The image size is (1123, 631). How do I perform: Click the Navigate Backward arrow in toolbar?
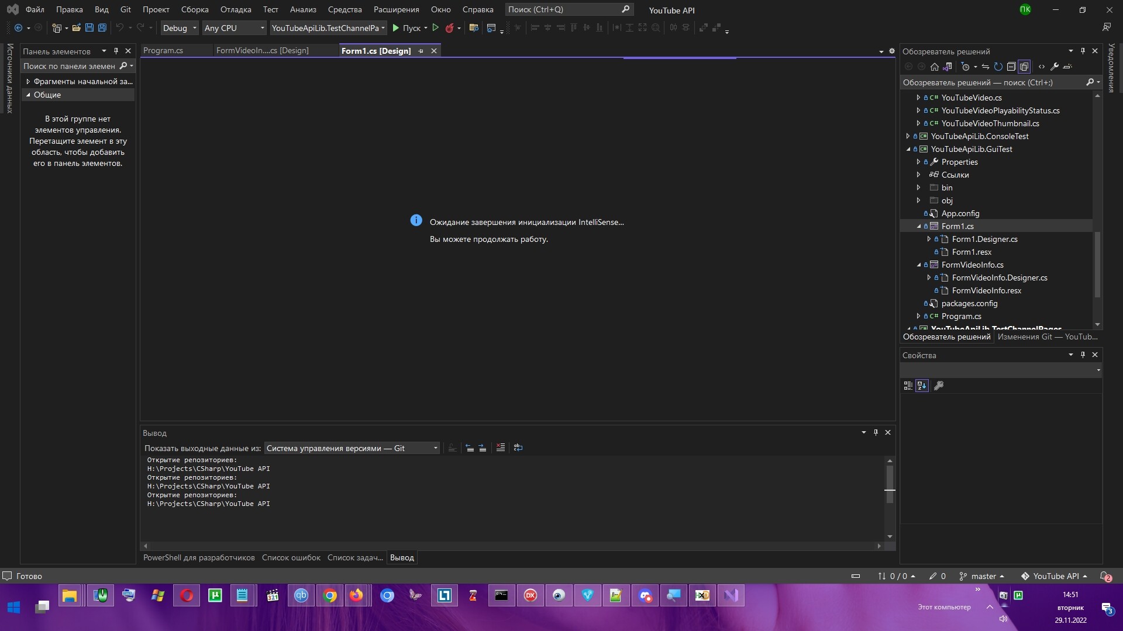(18, 27)
